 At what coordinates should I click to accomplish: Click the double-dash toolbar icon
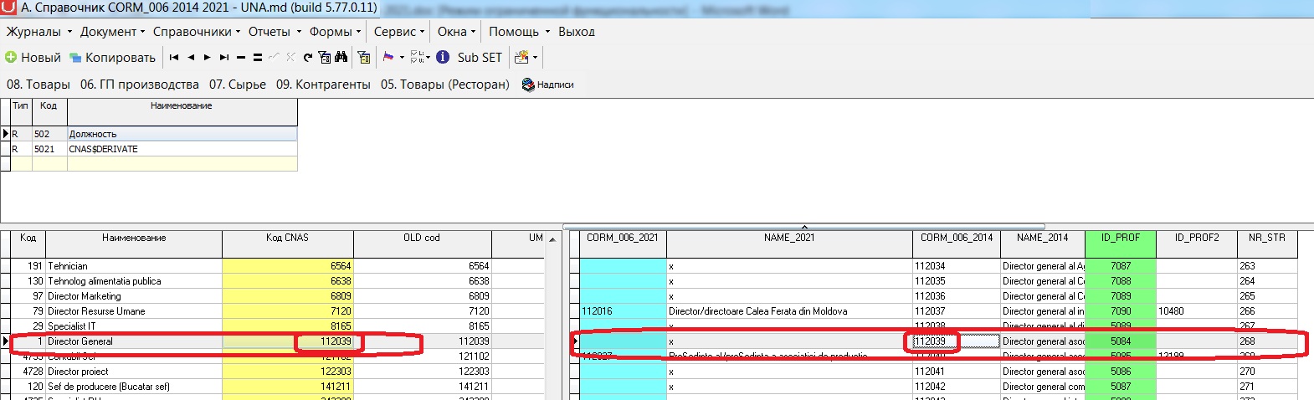[258, 57]
